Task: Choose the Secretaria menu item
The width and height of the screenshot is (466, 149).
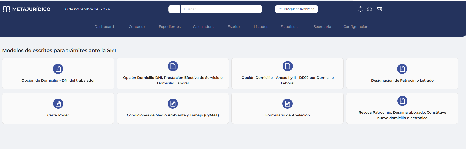Action: pos(322,27)
